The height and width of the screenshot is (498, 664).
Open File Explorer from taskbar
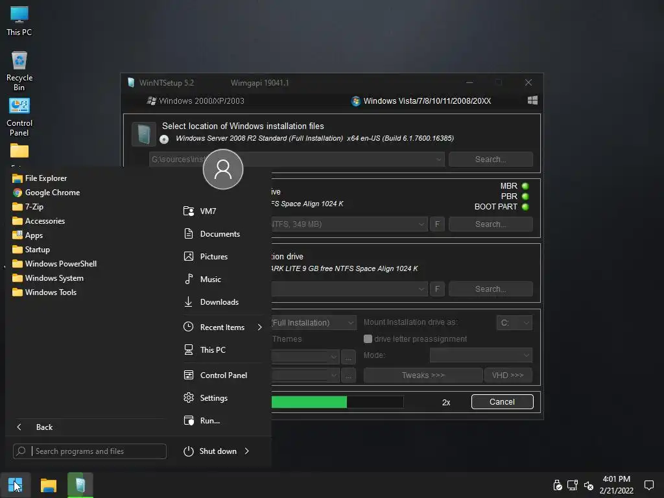(48, 485)
